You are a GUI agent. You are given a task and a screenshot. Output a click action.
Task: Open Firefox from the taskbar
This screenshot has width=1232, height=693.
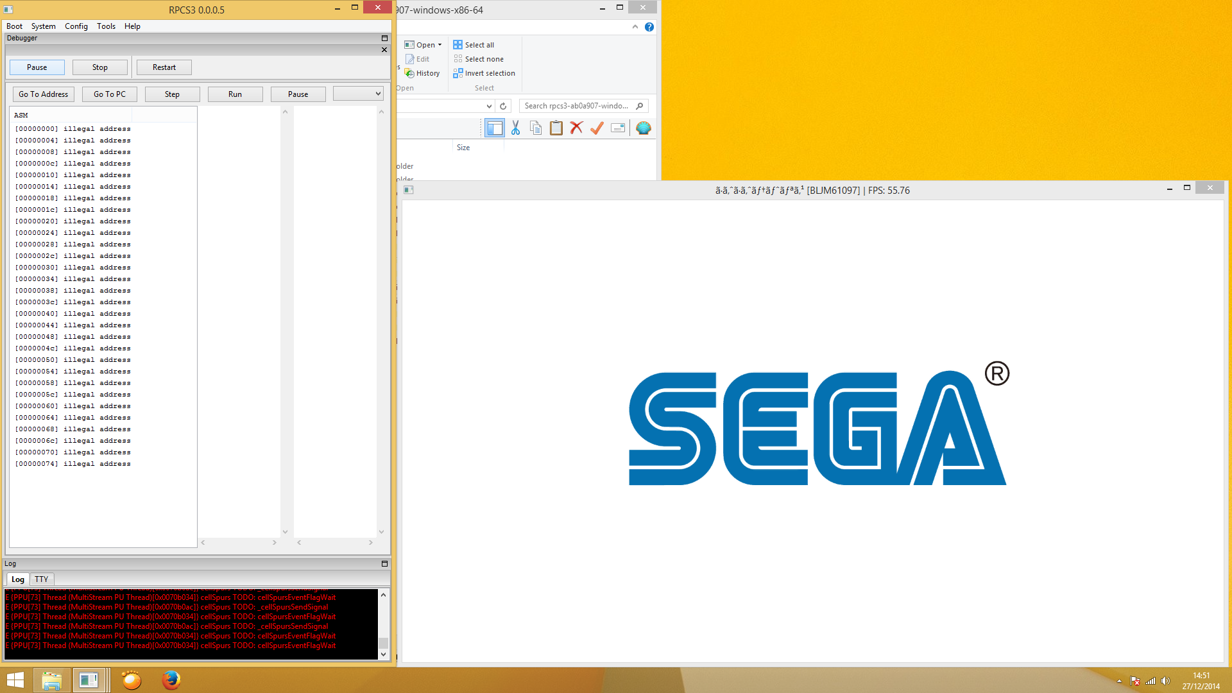point(171,680)
